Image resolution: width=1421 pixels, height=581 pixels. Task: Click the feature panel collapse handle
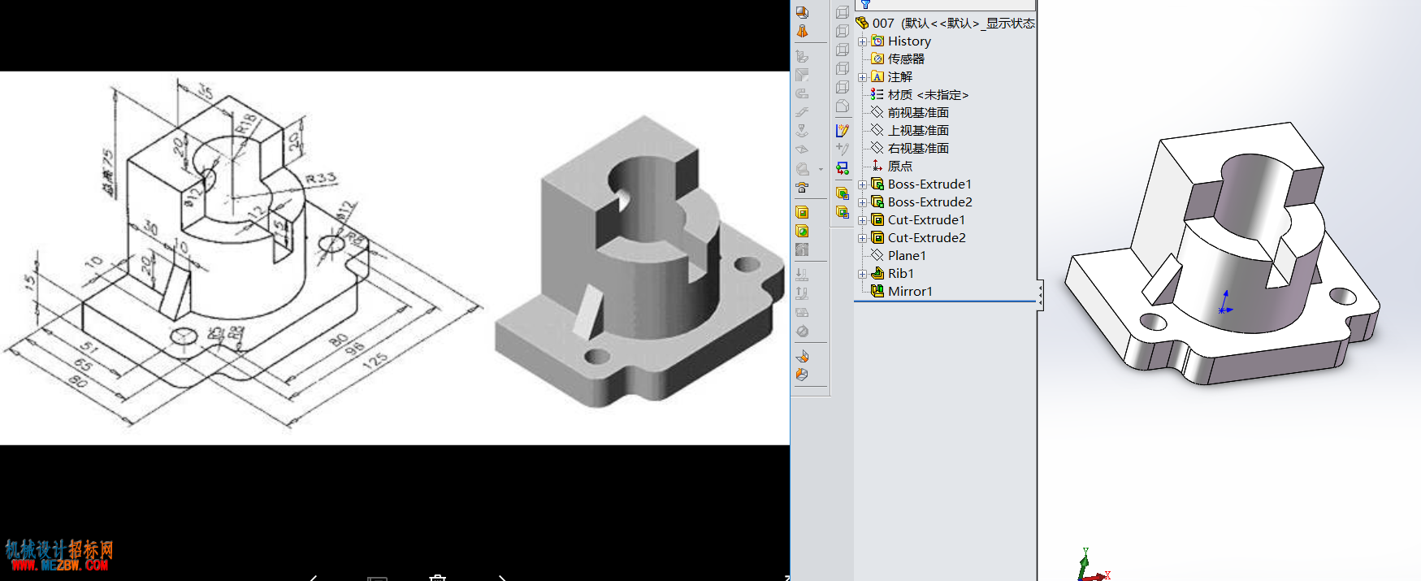1040,296
